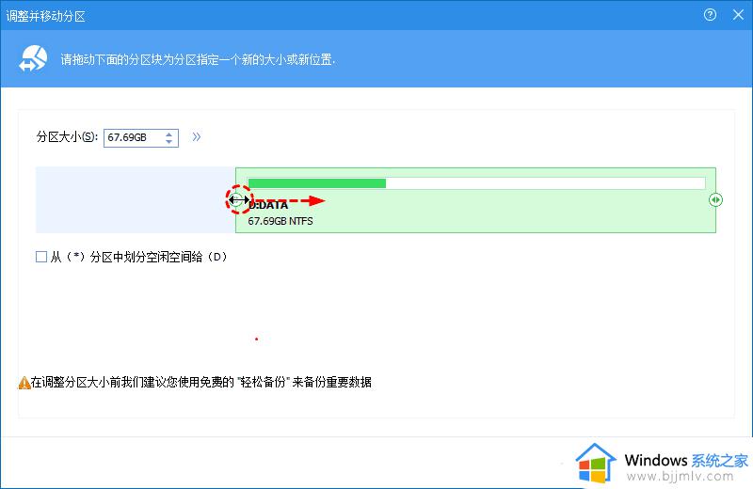Click the left resize handle of D partition
The height and width of the screenshot is (489, 753).
[235, 199]
